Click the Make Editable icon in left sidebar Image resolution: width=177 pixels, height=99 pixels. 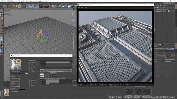click(x=2, y=10)
